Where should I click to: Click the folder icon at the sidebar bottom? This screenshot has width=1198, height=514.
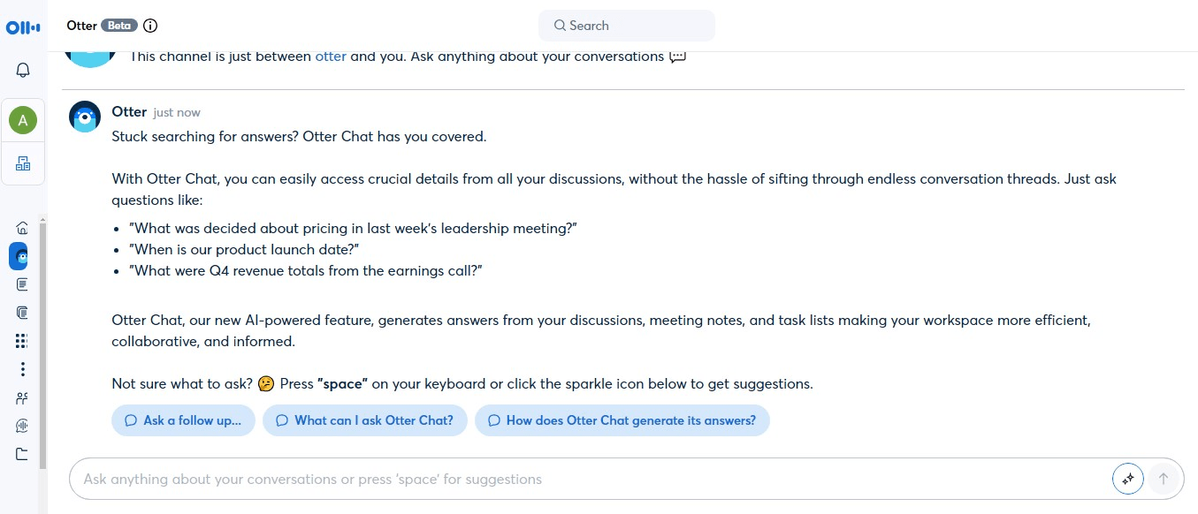click(x=19, y=454)
